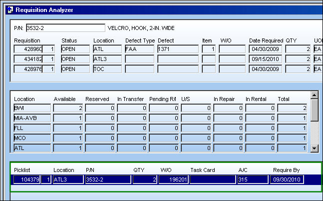Click the Defect Type field showing FAA
323x201 pixels.
point(139,49)
